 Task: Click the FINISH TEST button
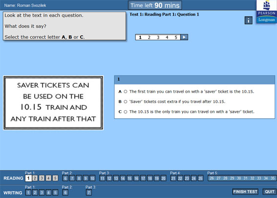pyautogui.click(x=245, y=192)
